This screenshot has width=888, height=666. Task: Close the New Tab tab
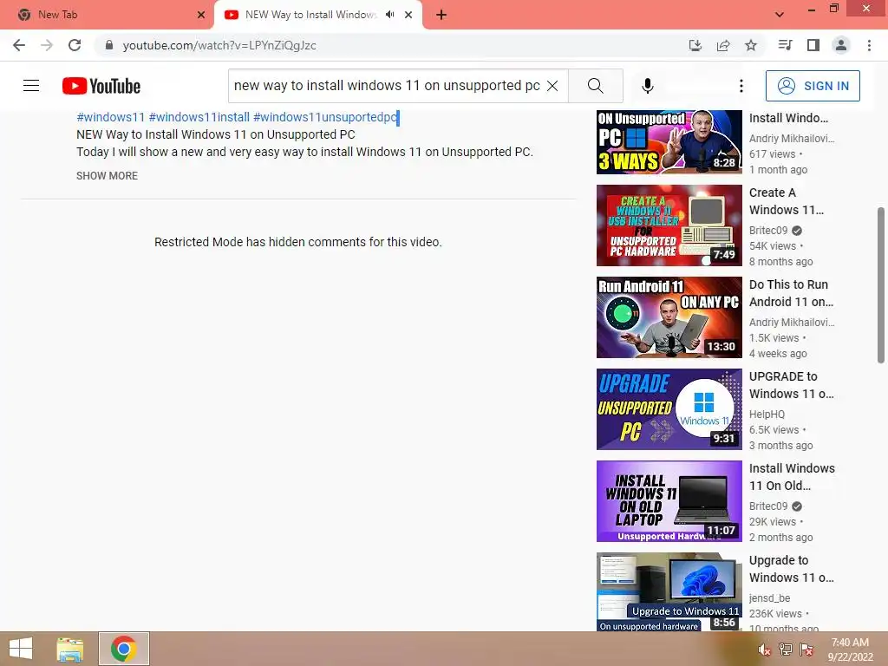pyautogui.click(x=201, y=15)
